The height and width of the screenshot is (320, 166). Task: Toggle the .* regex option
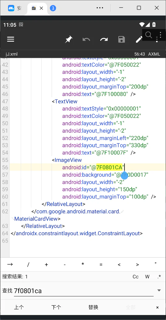tap(159, 277)
